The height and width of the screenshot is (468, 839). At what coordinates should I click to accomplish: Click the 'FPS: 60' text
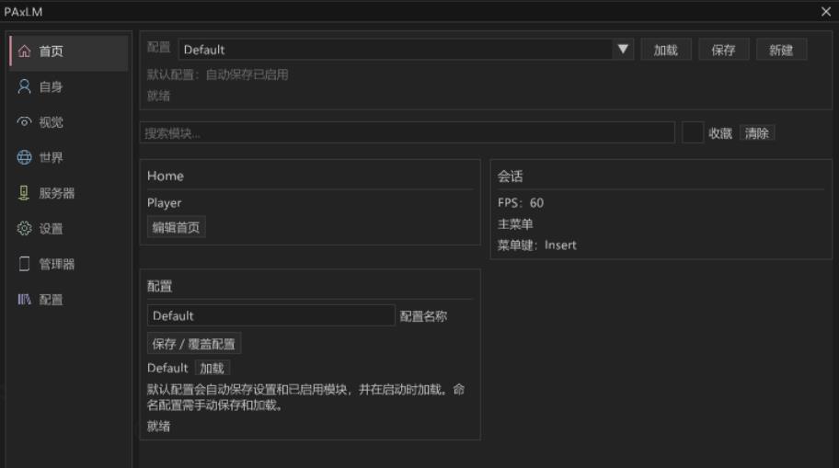520,202
